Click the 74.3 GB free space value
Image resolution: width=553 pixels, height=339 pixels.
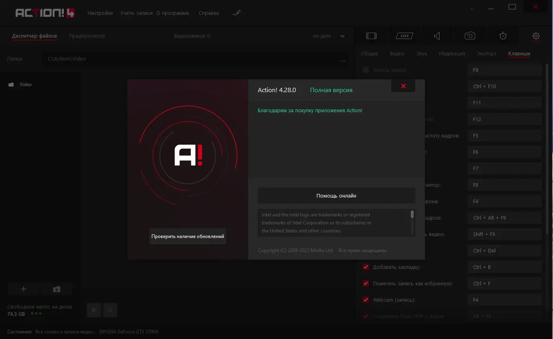click(x=16, y=314)
